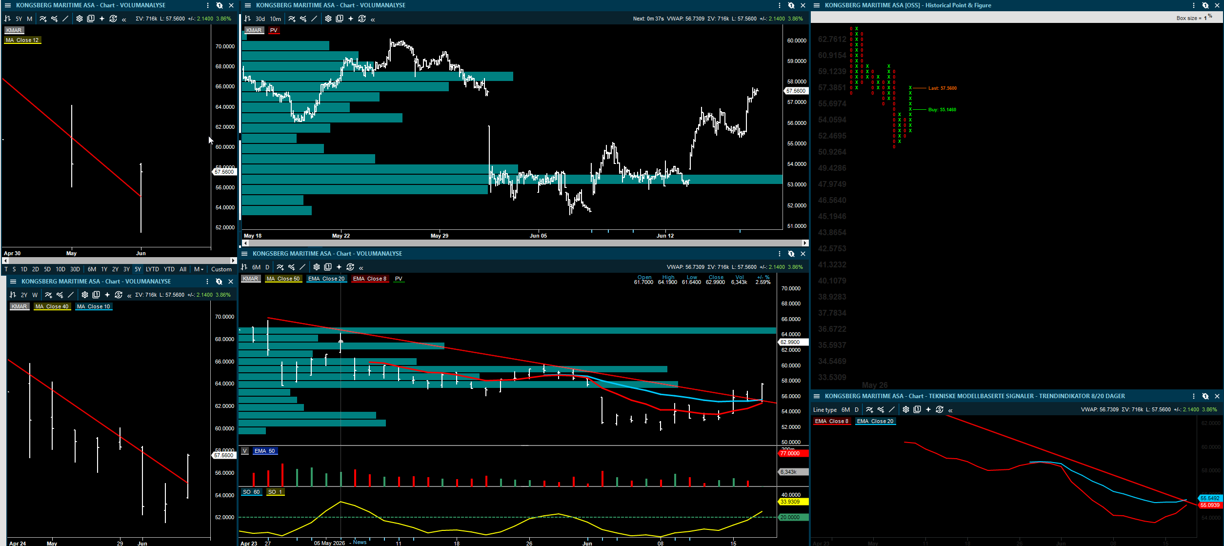This screenshot has width=1224, height=546.
Task: Toggle window link icon on Point & Figure window
Action: 1205,5
